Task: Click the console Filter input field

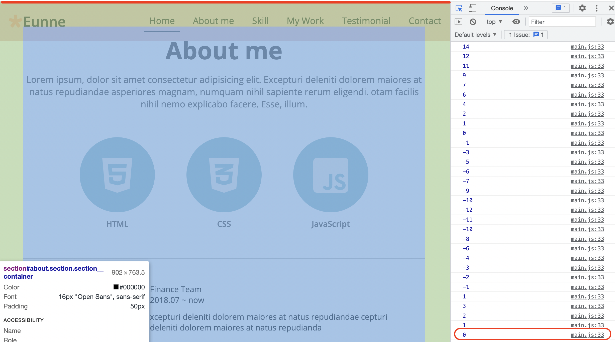Action: [x=562, y=22]
